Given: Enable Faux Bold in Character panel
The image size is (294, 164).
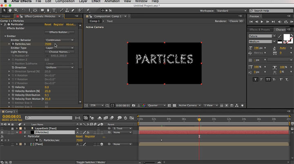Looking at the screenshot, I should coord(255,80).
